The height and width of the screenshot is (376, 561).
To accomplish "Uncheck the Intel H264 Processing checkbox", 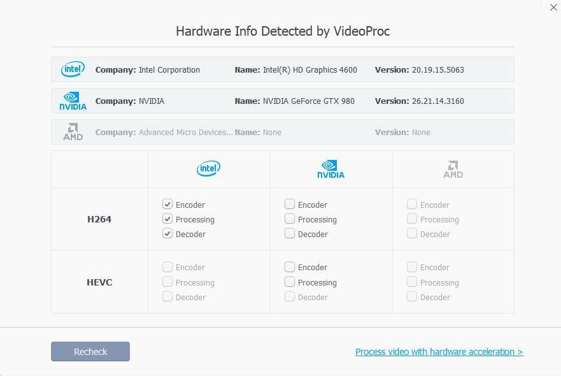I will [x=167, y=219].
